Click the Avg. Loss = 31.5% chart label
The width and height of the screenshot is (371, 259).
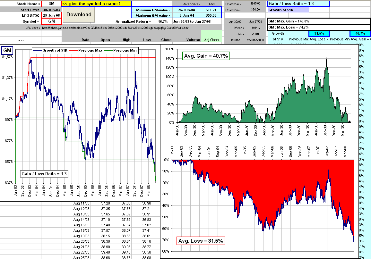point(201,241)
